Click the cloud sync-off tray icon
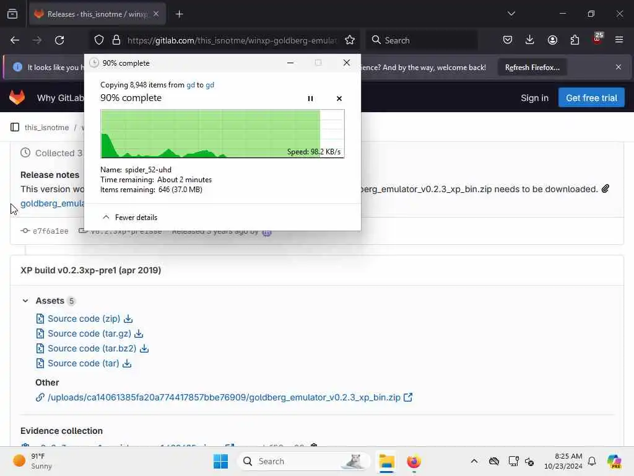 coord(493,461)
